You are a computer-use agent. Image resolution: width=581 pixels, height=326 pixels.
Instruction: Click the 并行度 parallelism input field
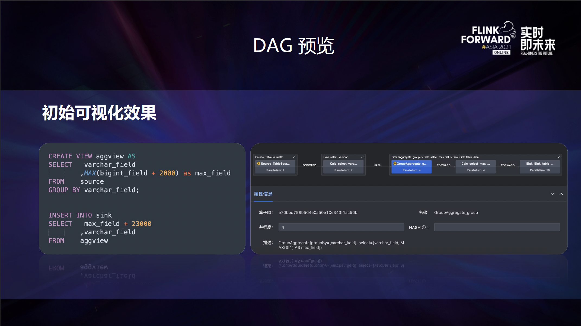pyautogui.click(x=341, y=227)
